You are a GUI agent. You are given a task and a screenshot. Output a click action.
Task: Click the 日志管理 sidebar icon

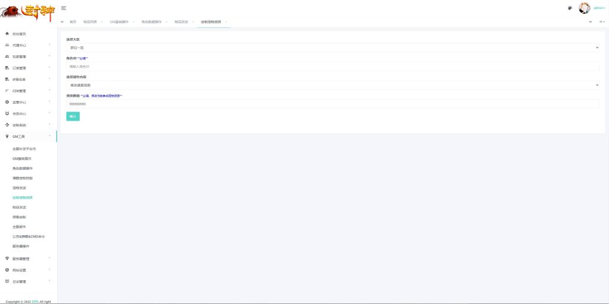pos(7,281)
